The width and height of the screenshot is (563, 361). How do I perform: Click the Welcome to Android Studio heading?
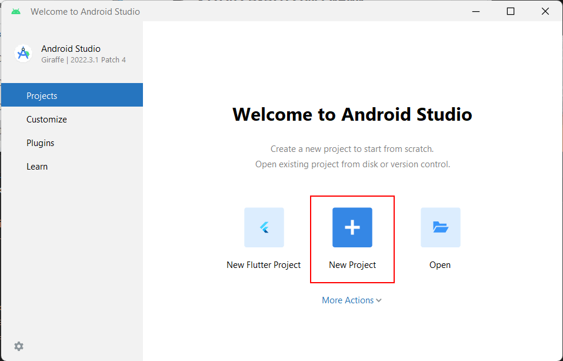point(352,114)
